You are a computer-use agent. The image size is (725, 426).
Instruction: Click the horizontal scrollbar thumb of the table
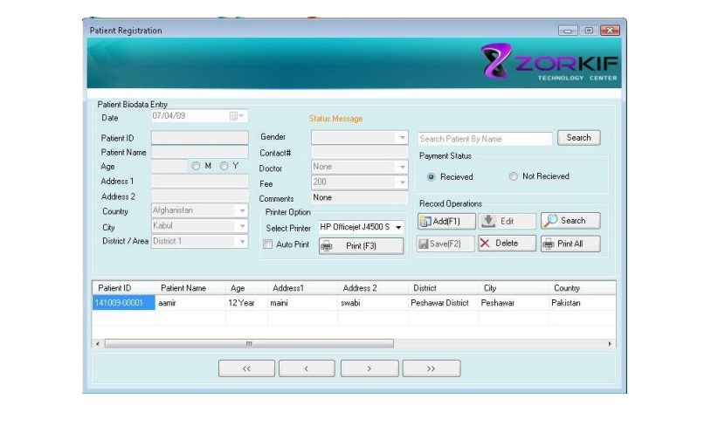[249, 344]
